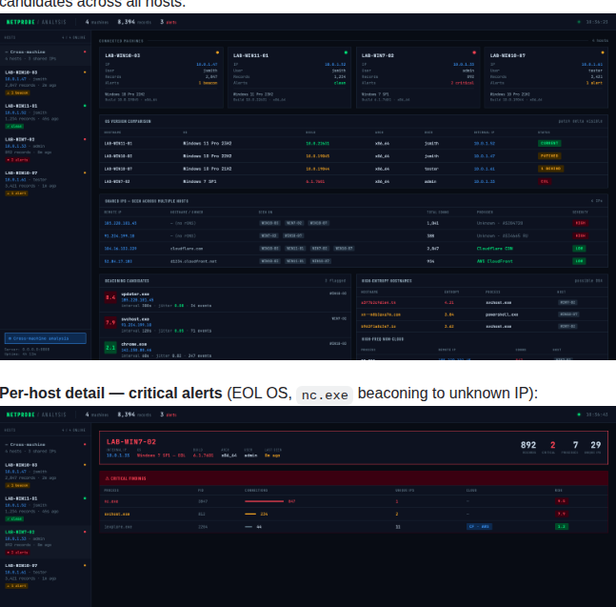Click green risk badge in iexplore.exe row
The height and width of the screenshot is (607, 616).
(562, 526)
